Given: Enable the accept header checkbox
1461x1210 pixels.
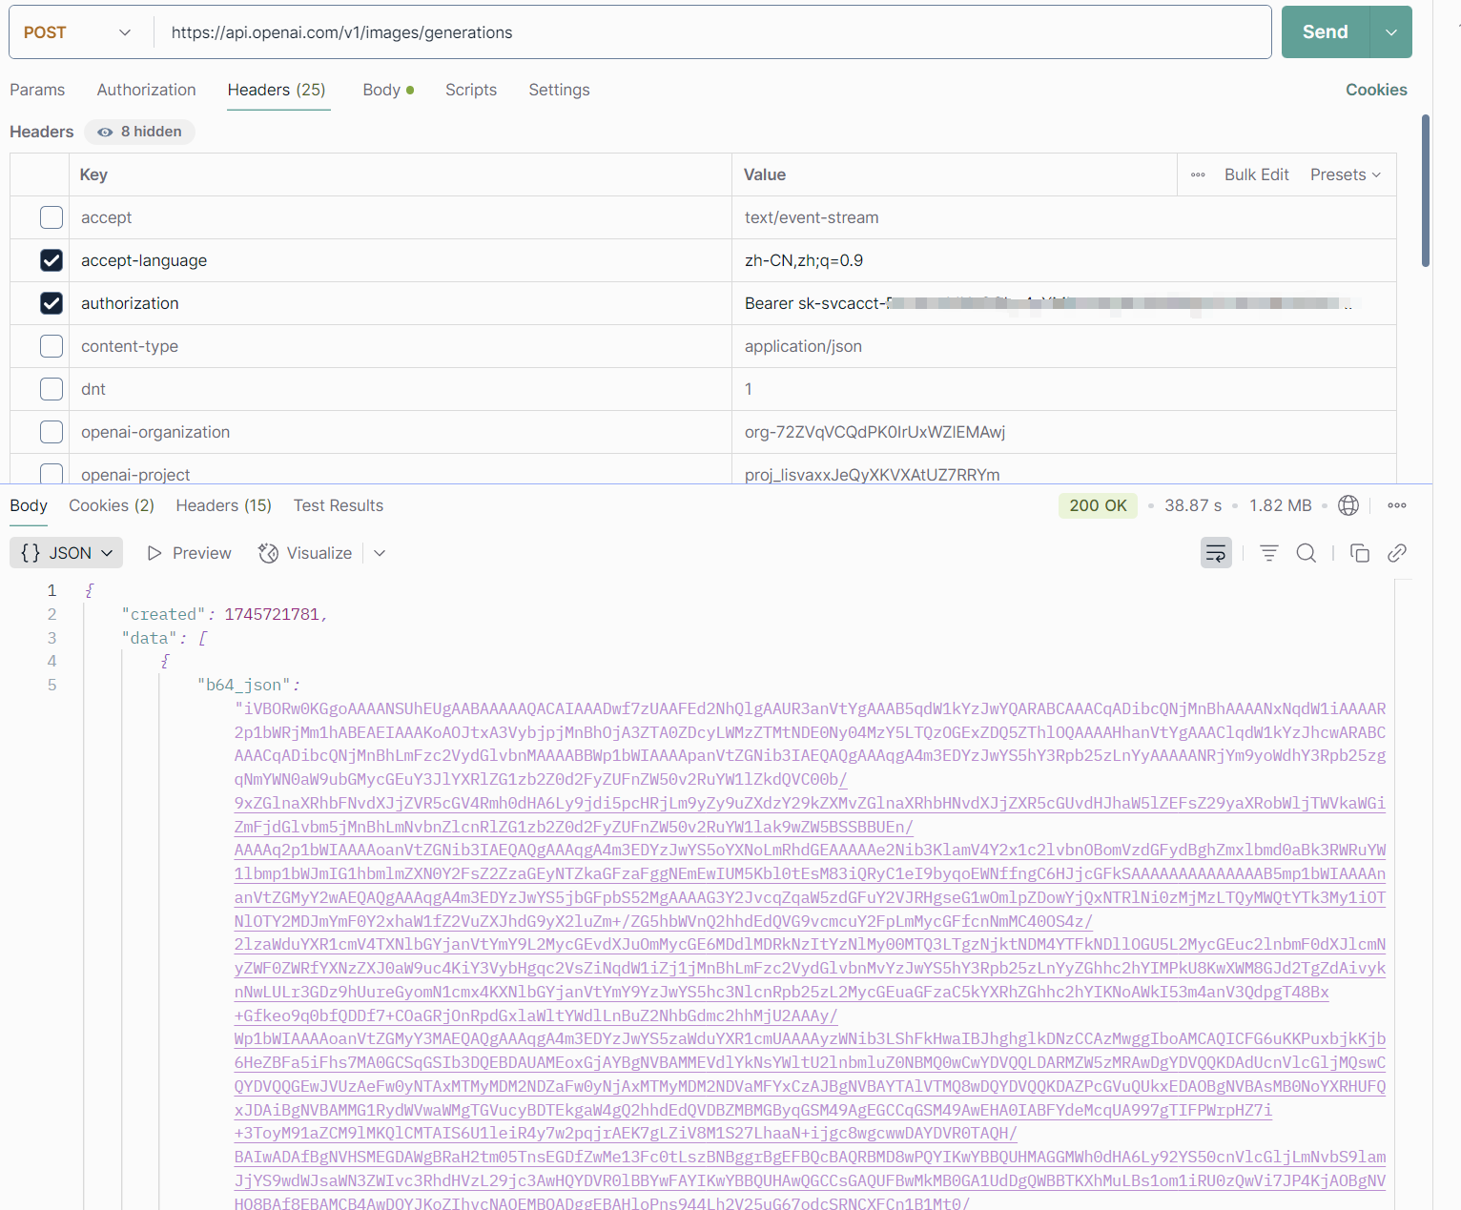Looking at the screenshot, I should 51,217.
